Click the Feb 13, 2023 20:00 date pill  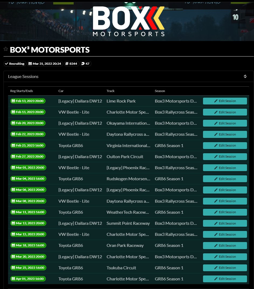(28, 101)
